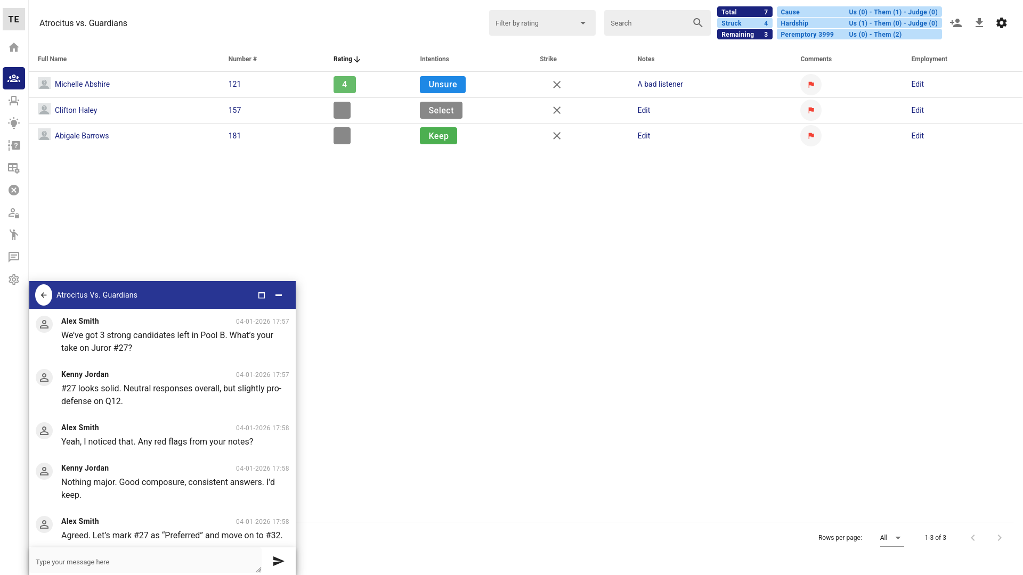1023x575 pixels.
Task: Edit employment for Clifton Haley
Action: pyautogui.click(x=918, y=110)
